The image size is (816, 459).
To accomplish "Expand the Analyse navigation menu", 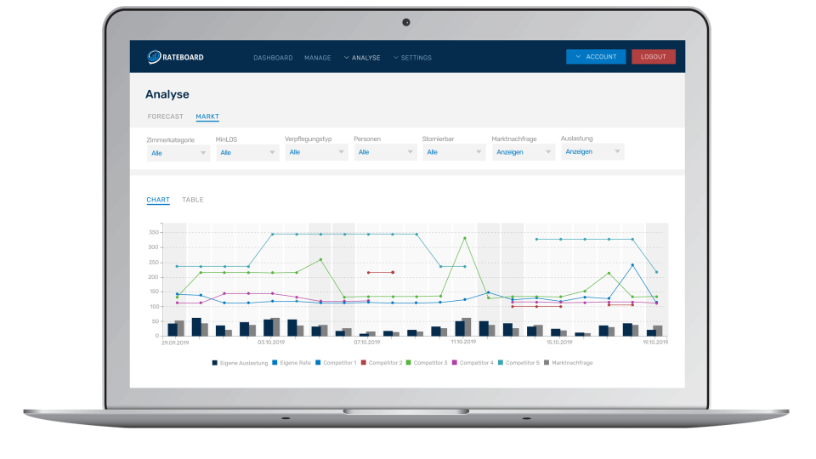I will click(362, 58).
